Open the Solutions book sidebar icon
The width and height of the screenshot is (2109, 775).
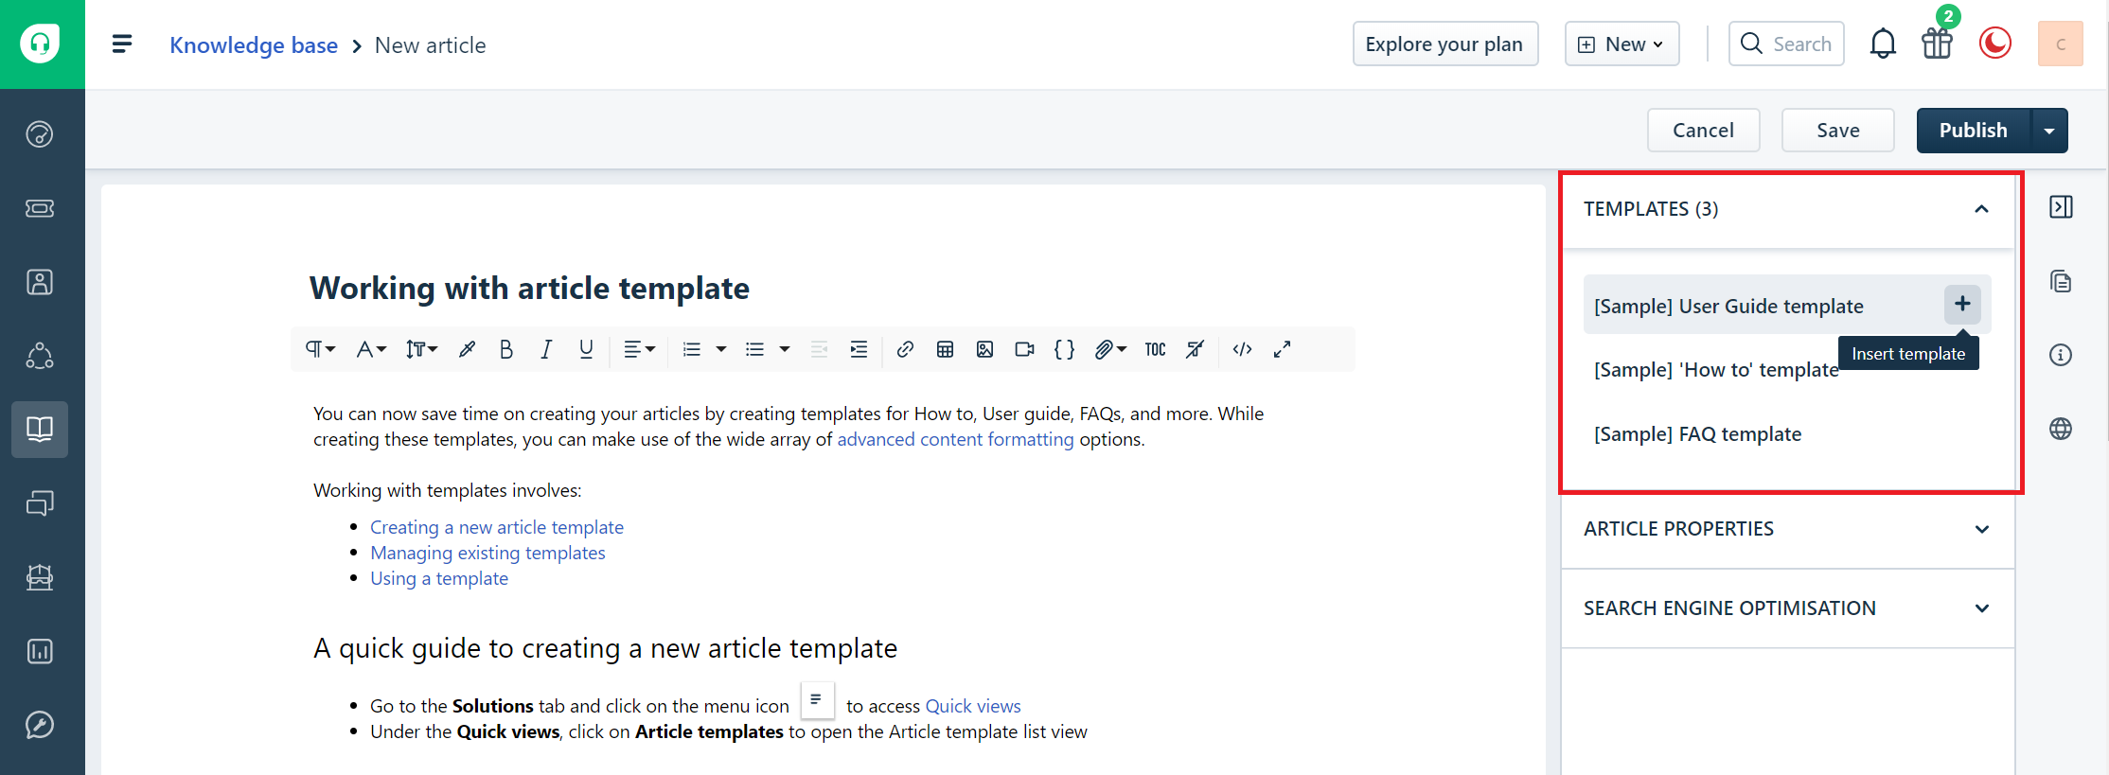[40, 430]
